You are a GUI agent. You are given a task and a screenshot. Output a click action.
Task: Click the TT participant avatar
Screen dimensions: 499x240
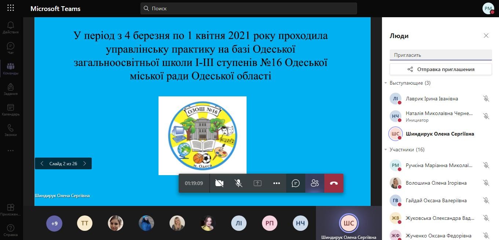point(85,223)
